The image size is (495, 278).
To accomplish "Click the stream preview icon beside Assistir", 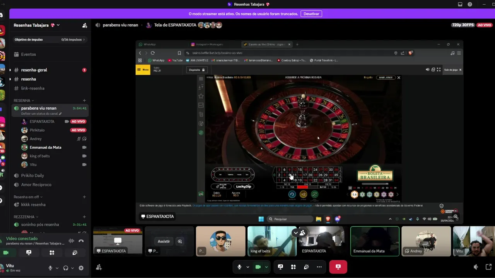I will click(180, 241).
